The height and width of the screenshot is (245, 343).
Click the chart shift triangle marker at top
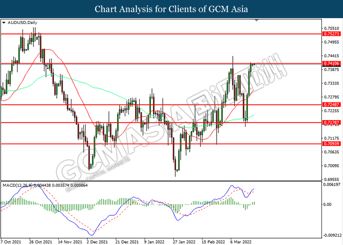click(257, 21)
